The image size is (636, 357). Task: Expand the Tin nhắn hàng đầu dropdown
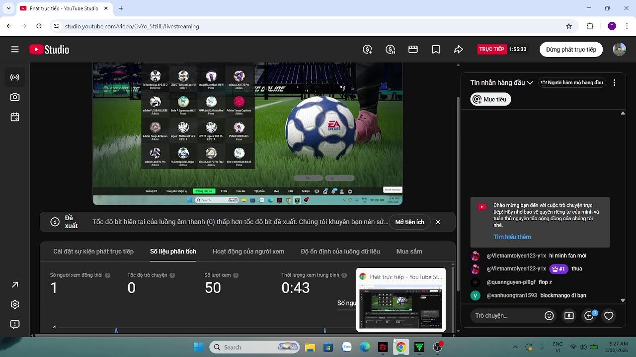click(501, 83)
